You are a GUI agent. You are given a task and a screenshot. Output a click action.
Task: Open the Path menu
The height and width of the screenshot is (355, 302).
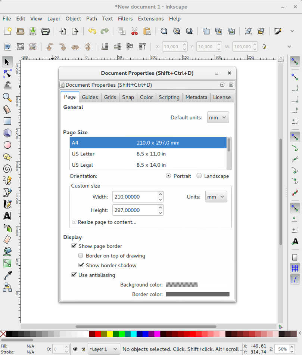coord(91,19)
